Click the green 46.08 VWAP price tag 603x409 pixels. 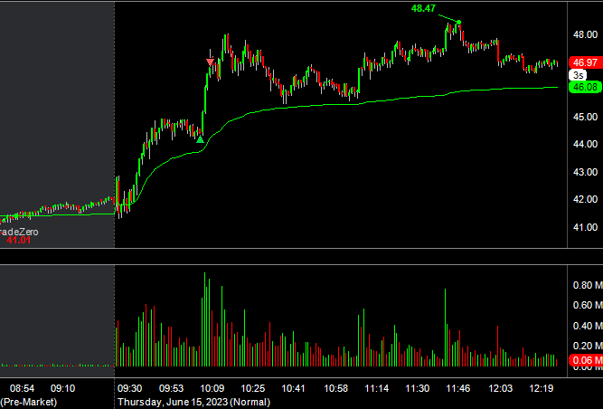585,87
